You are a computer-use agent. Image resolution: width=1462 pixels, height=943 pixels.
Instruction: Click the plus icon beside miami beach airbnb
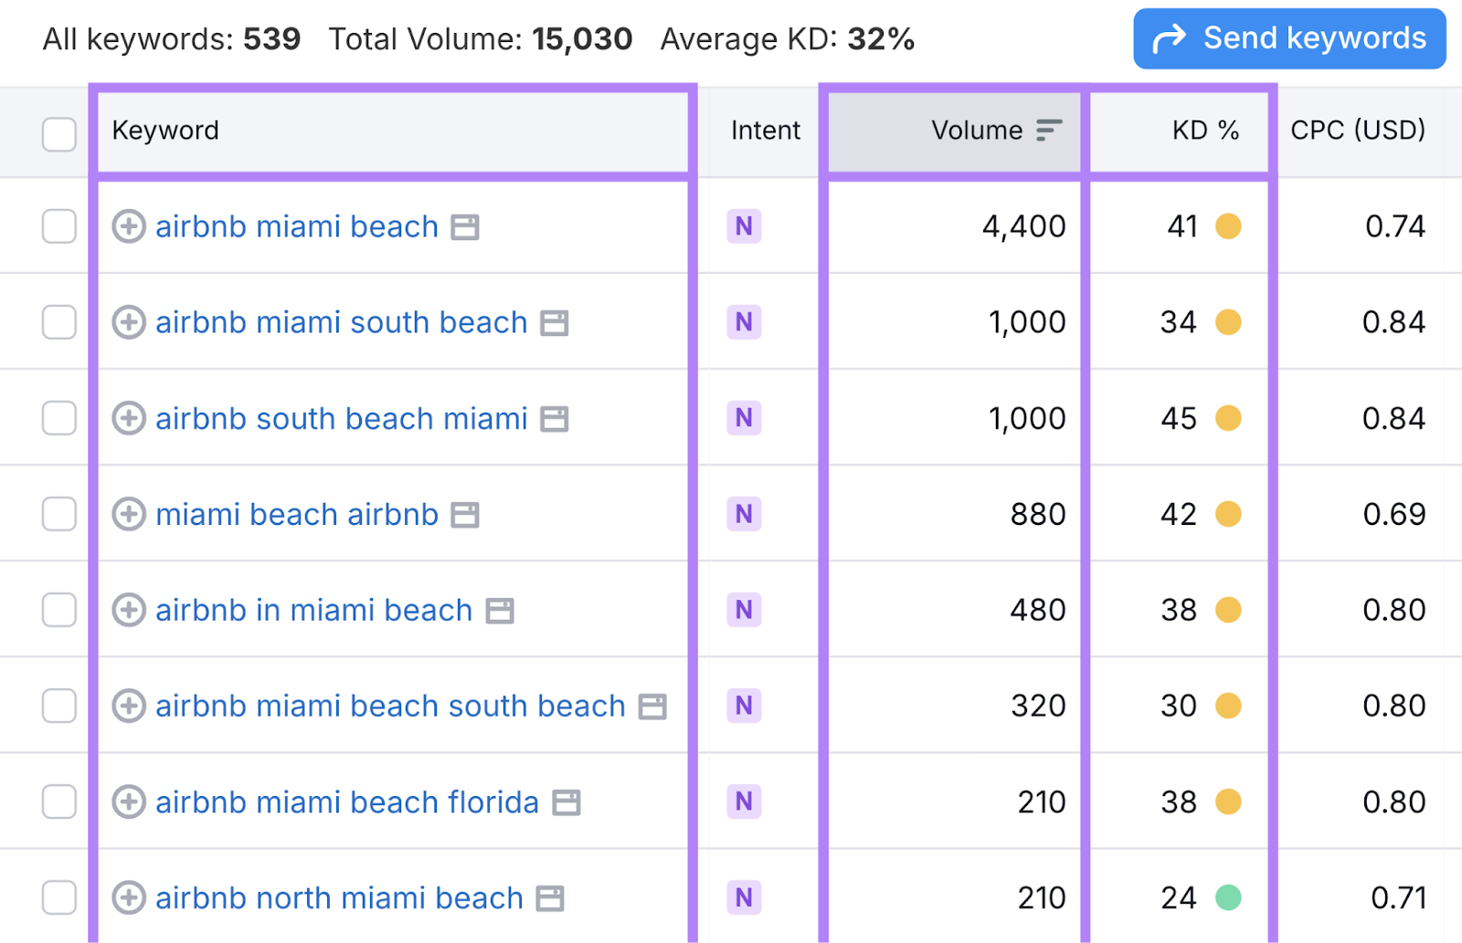click(x=130, y=514)
